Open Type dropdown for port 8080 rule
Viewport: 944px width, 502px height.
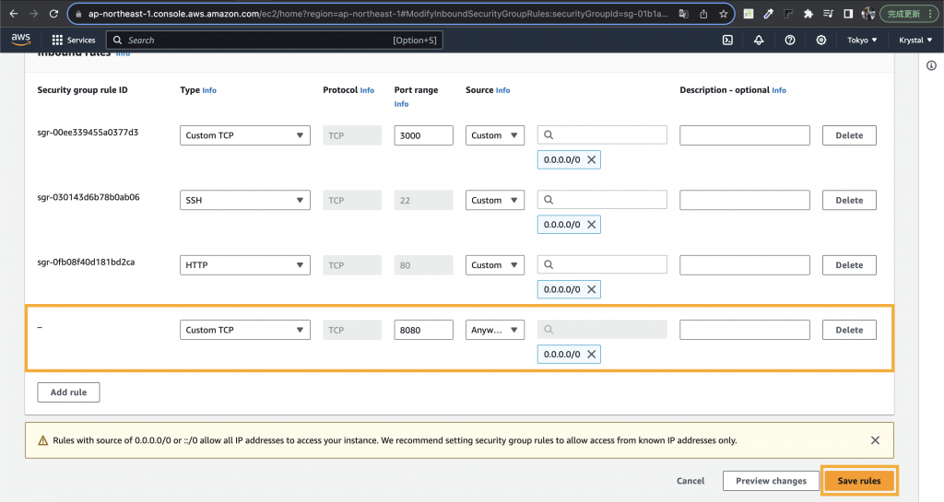(x=245, y=330)
